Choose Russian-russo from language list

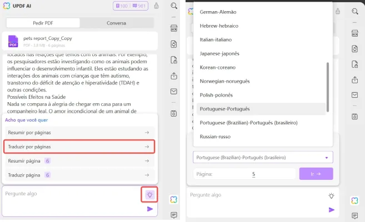(x=261, y=137)
